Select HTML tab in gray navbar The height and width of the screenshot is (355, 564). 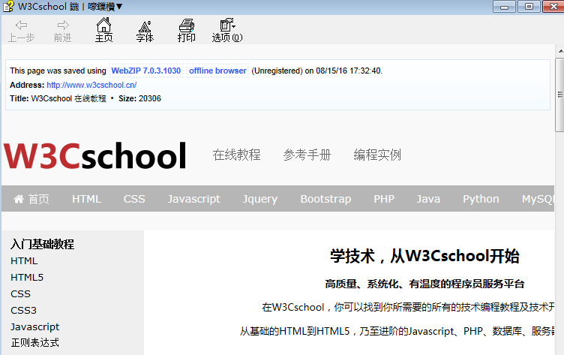click(86, 199)
